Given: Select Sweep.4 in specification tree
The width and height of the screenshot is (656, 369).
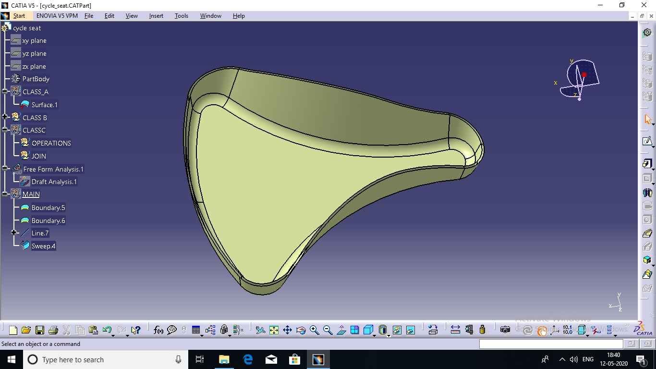Looking at the screenshot, I should tap(43, 246).
